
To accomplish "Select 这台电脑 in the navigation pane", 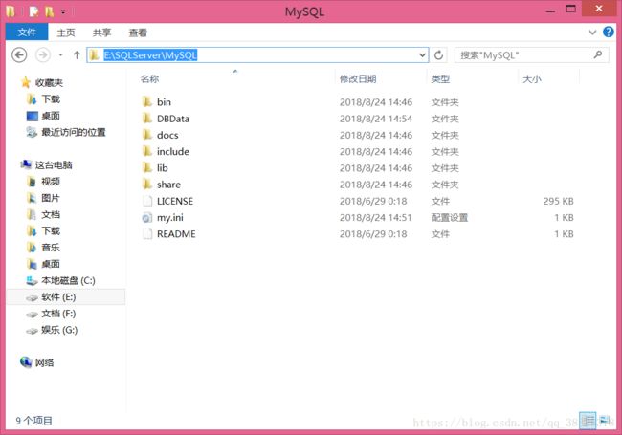I will [54, 164].
